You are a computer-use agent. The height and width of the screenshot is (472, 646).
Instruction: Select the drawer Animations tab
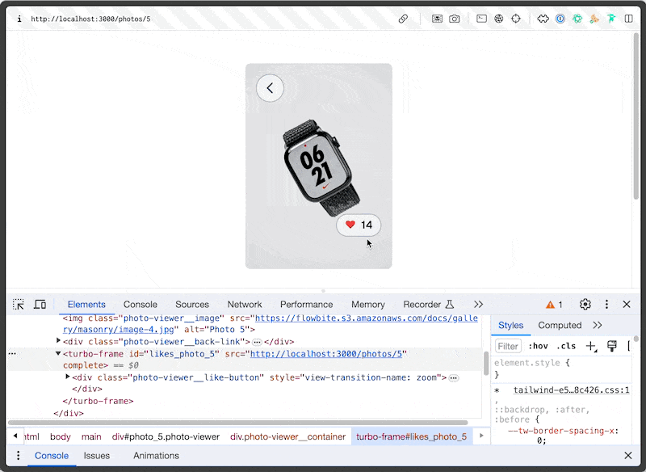(156, 456)
